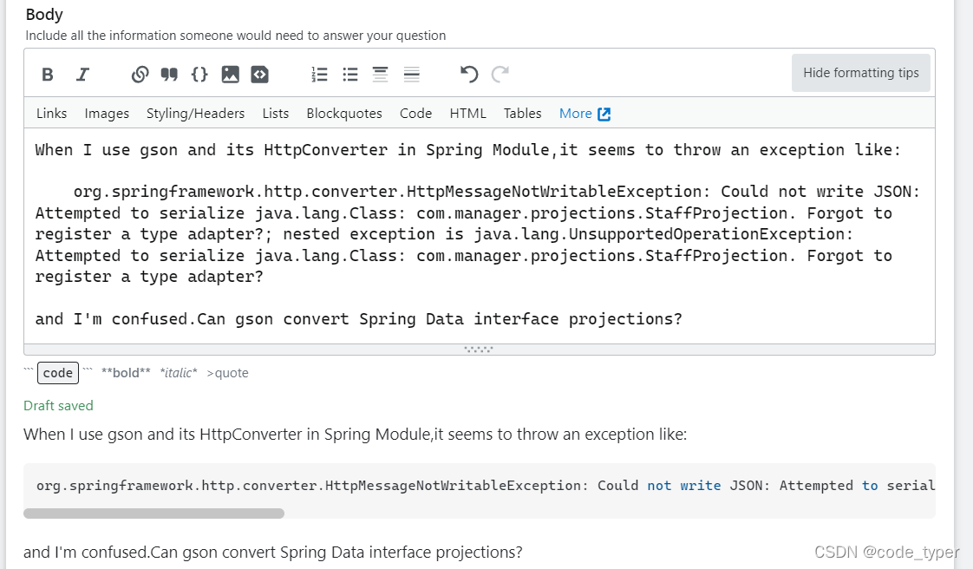Click inside the question body text area

pyautogui.click(x=479, y=236)
